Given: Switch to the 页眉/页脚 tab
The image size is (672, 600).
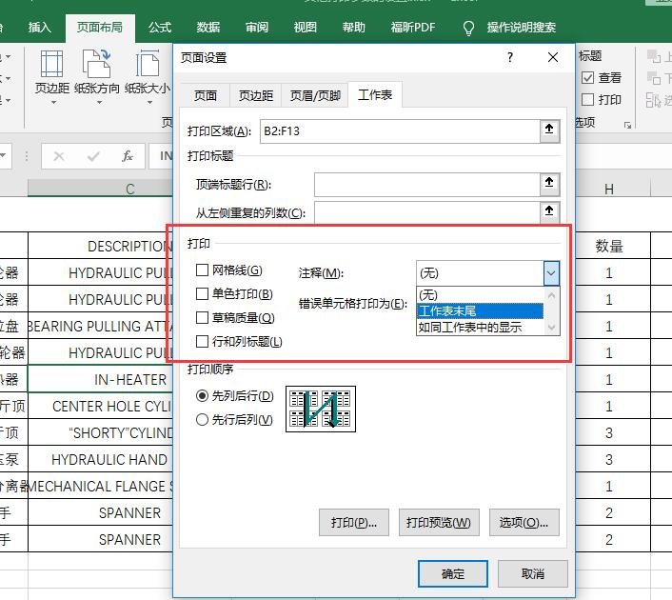Looking at the screenshot, I should [315, 95].
